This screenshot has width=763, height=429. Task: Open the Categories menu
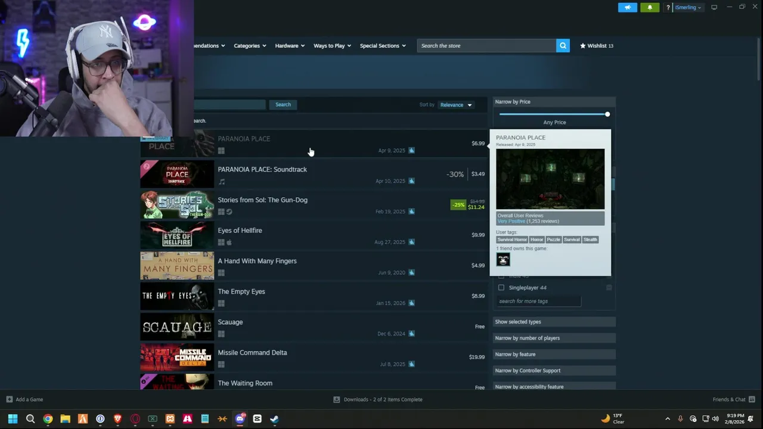pos(250,46)
